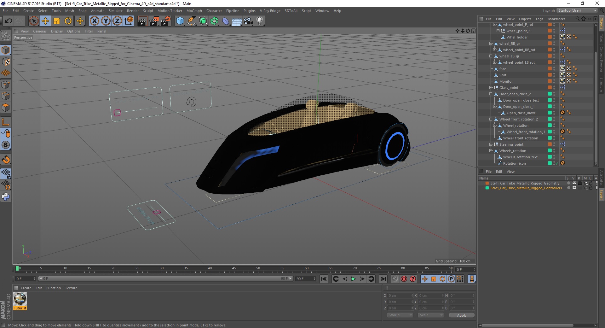Toggle Z axis lock

(117, 21)
